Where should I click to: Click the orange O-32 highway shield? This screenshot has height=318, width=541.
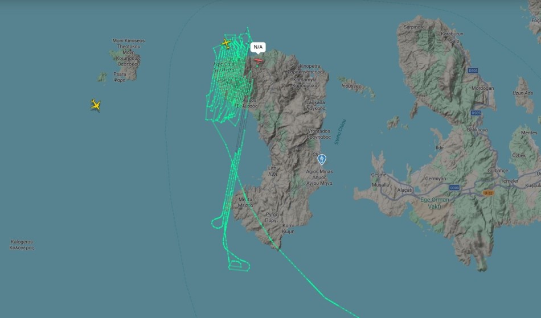coord(488,193)
